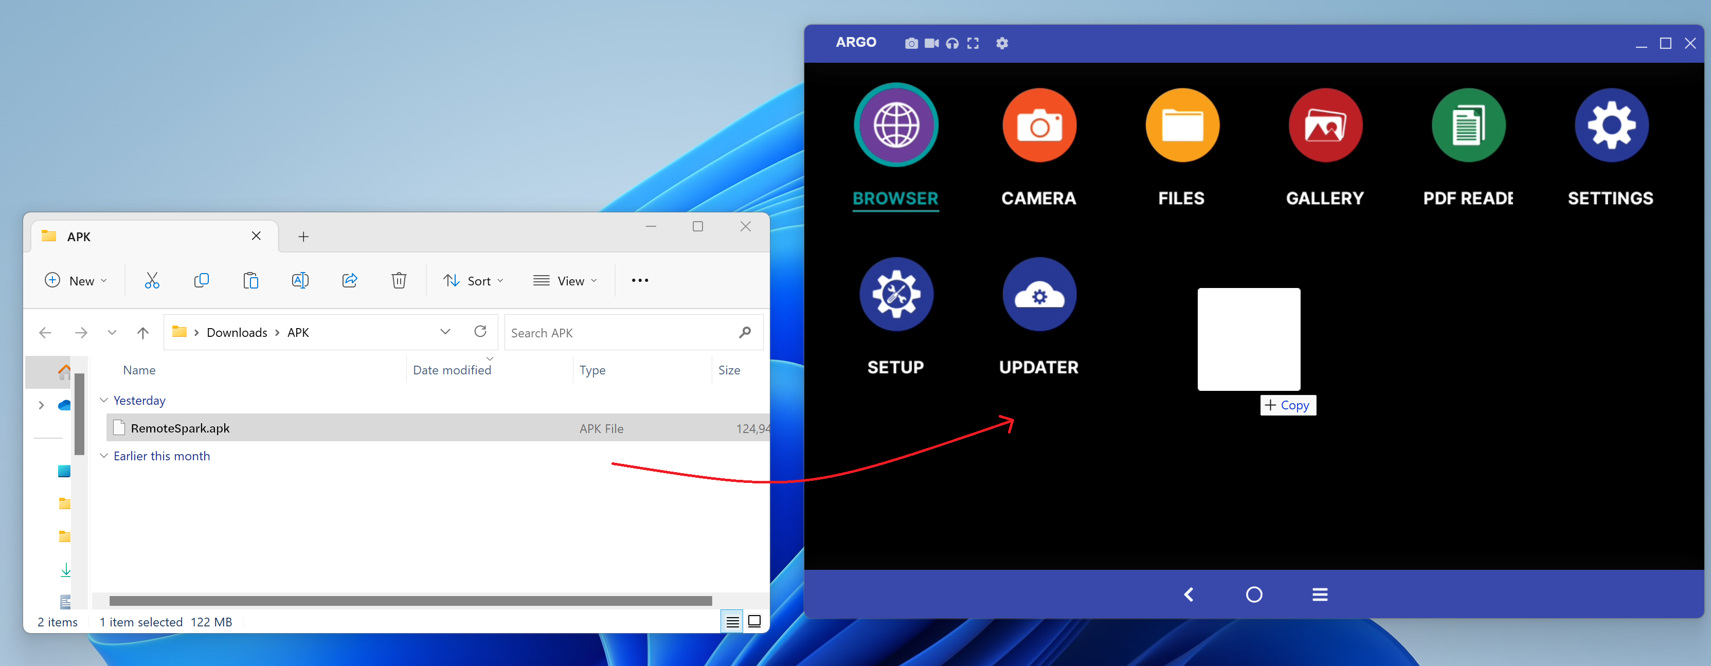
Task: Switch to details view toggle
Action: [x=732, y=621]
